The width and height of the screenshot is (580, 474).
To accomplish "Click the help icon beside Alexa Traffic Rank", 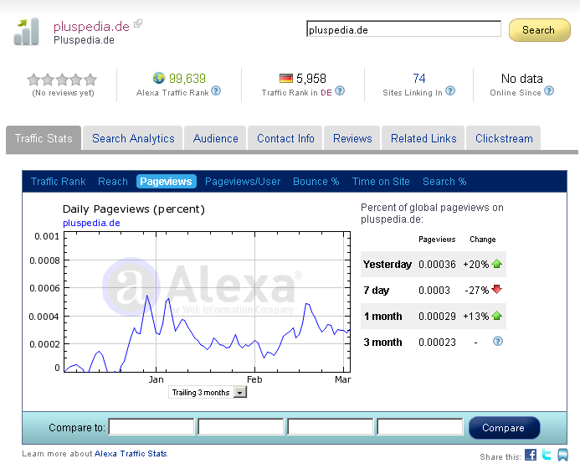I will (x=216, y=90).
